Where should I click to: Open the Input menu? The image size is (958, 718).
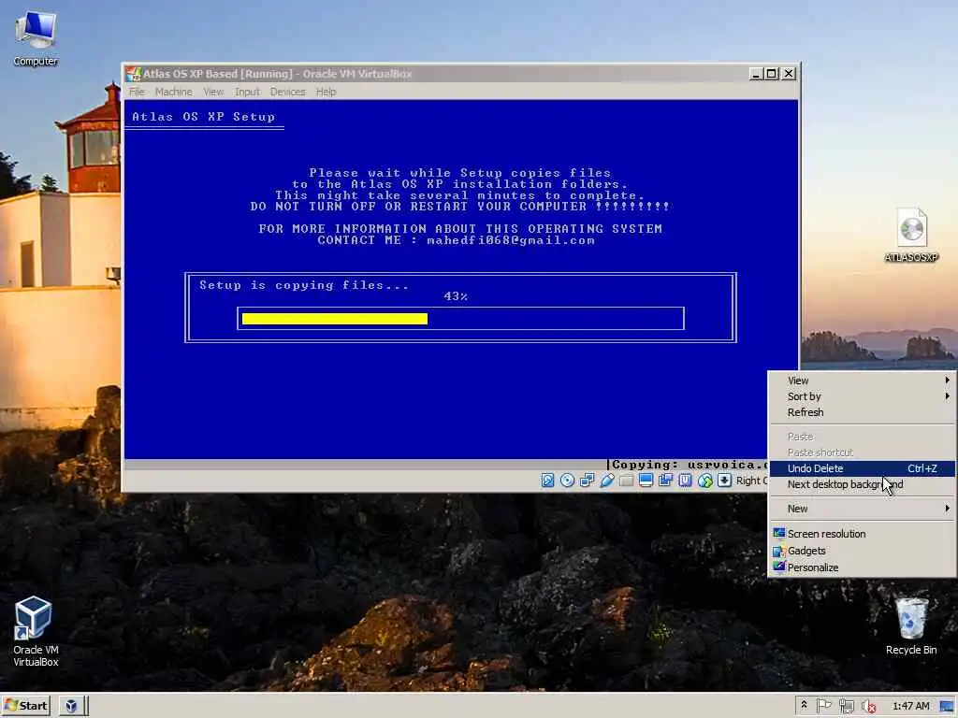click(x=247, y=92)
